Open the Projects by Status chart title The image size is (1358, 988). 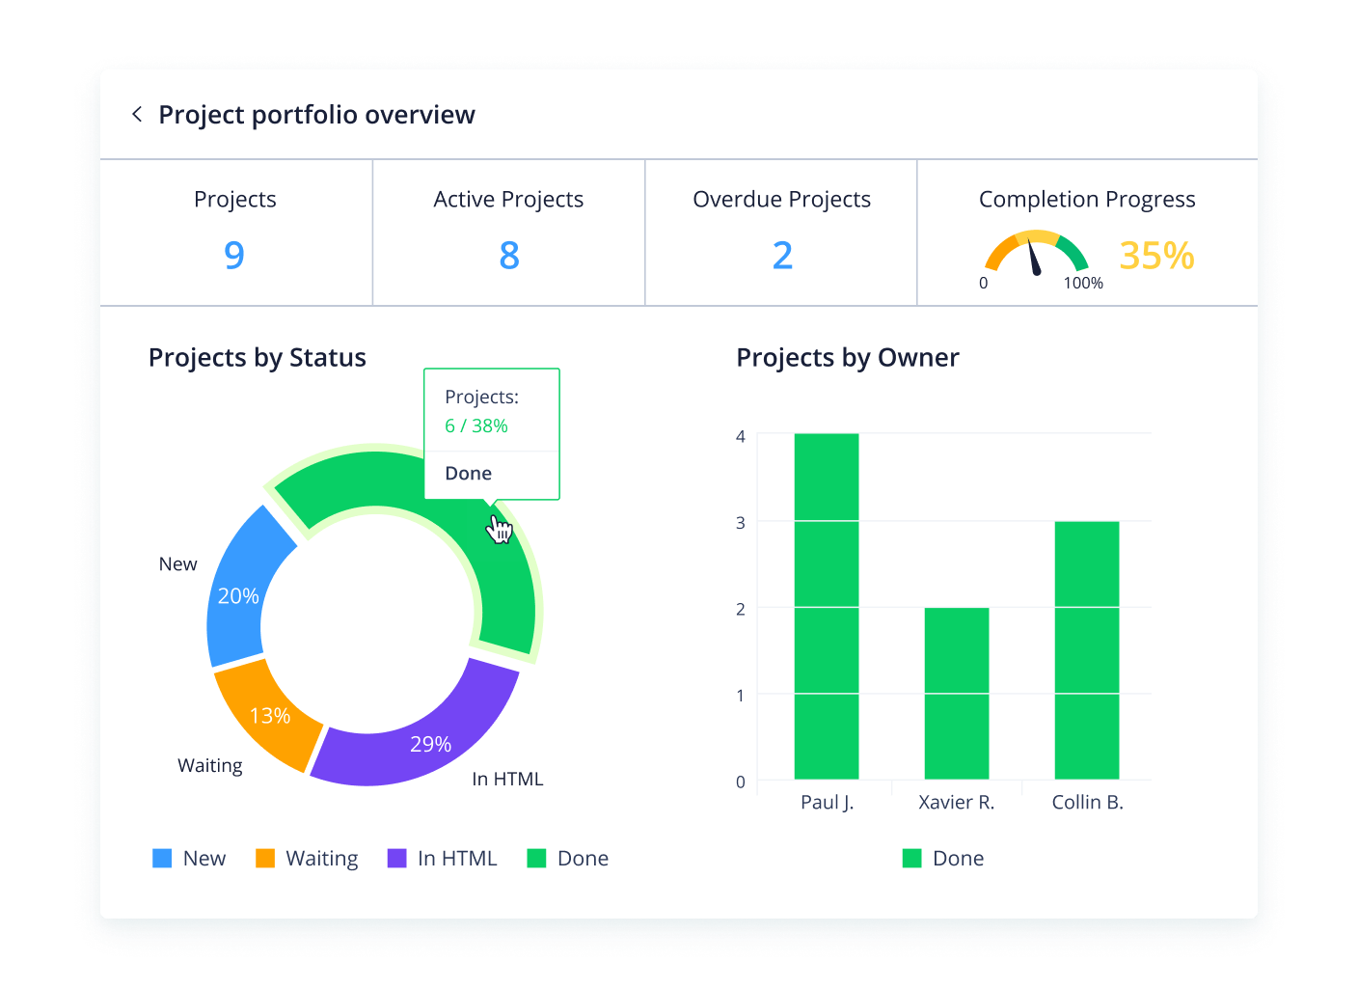click(257, 357)
